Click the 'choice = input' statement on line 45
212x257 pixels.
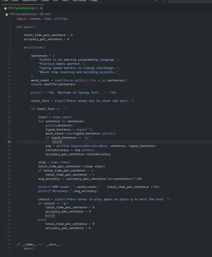point(104,199)
